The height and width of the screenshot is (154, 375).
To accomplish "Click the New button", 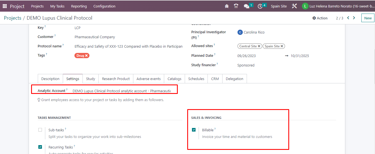I will (x=368, y=18).
